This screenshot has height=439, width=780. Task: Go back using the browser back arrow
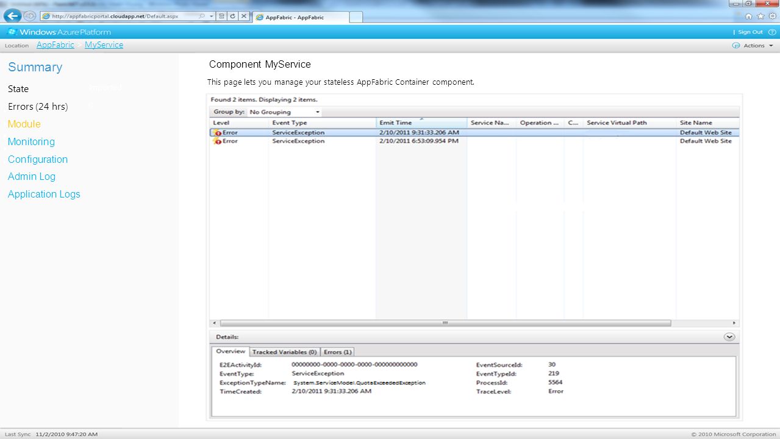tap(12, 16)
